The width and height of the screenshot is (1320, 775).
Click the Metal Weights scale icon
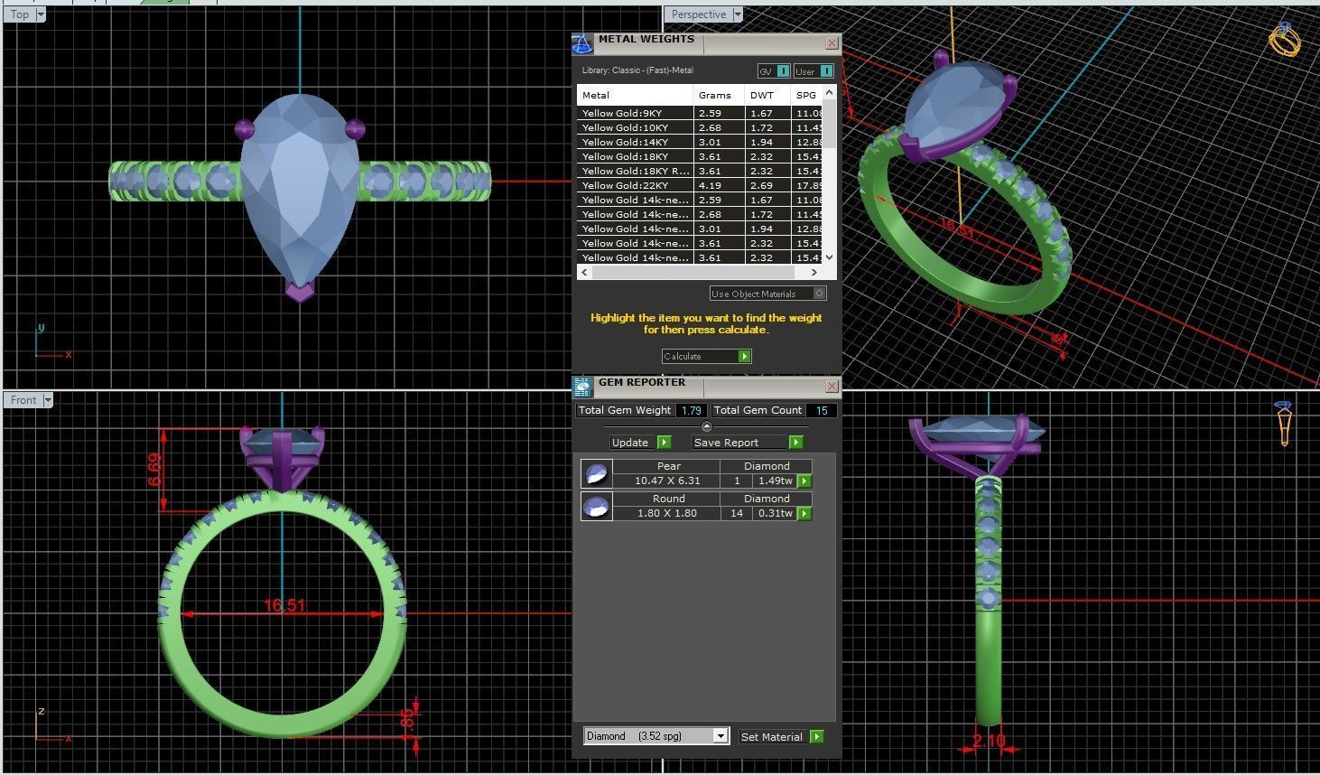point(582,44)
